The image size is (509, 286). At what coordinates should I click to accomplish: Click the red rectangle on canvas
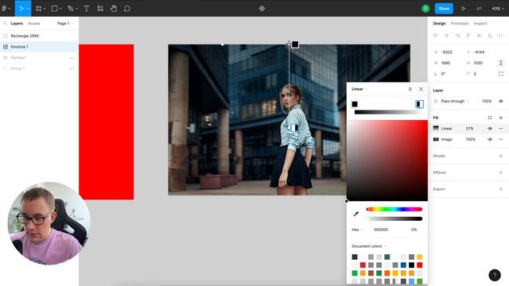(107, 122)
